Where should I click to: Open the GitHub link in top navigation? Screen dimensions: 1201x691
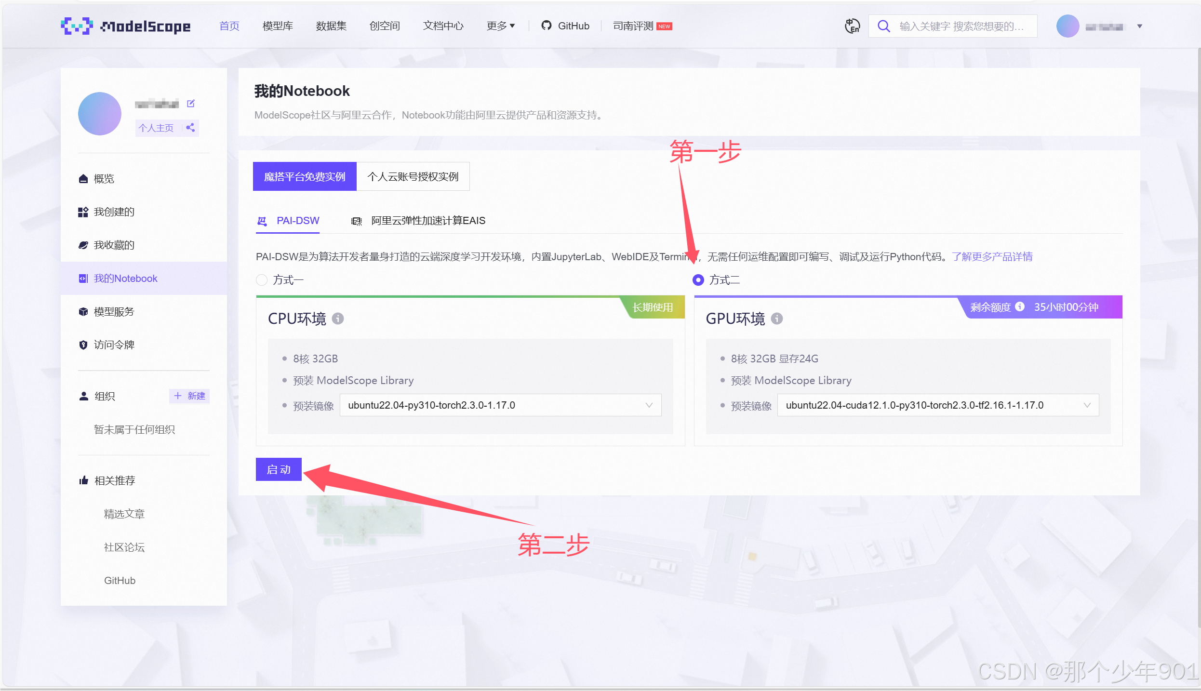click(565, 26)
